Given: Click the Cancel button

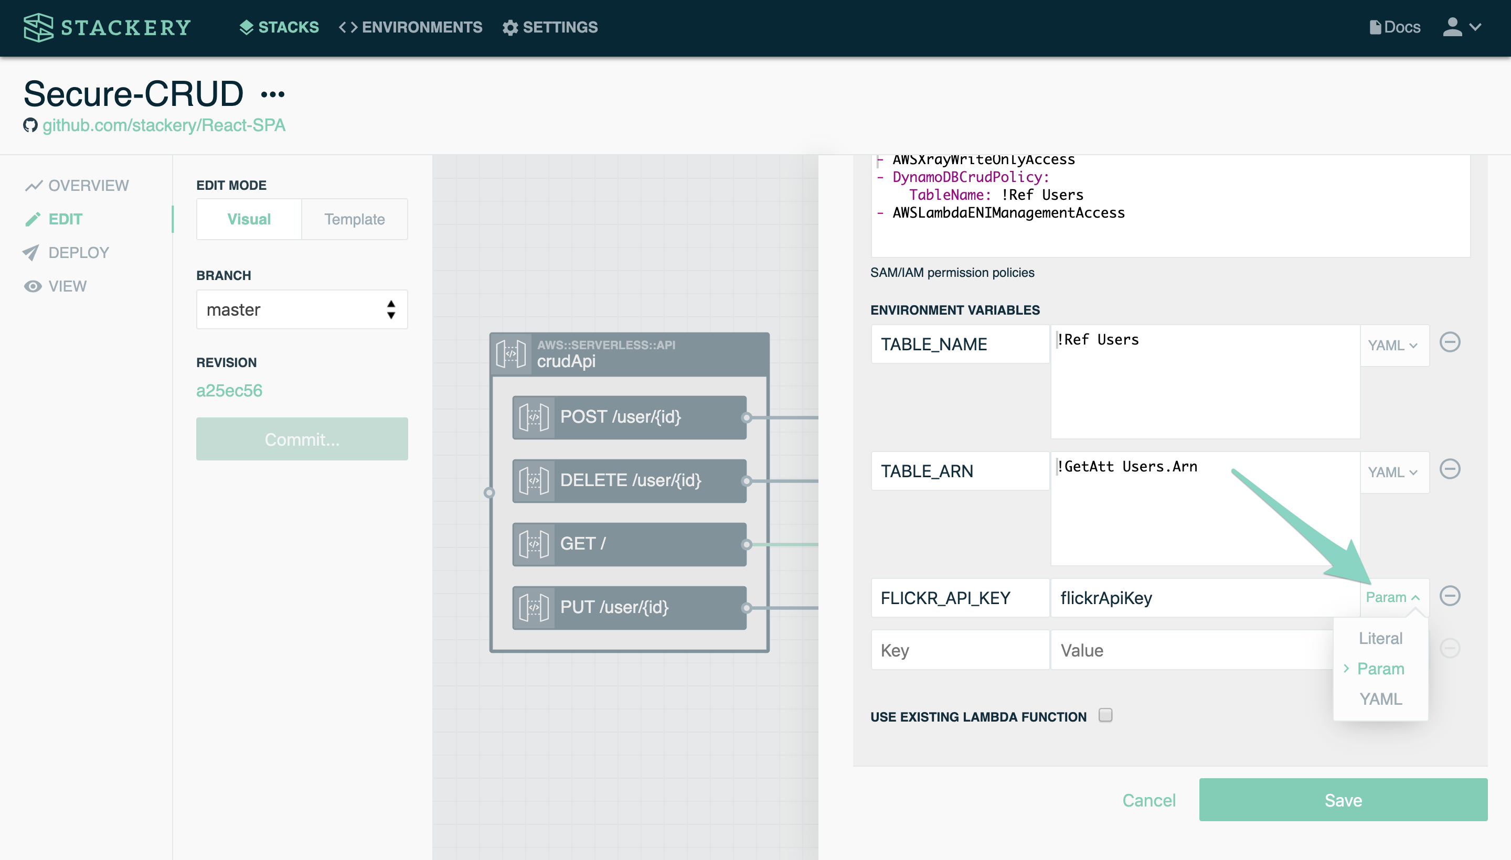Looking at the screenshot, I should click(1149, 800).
